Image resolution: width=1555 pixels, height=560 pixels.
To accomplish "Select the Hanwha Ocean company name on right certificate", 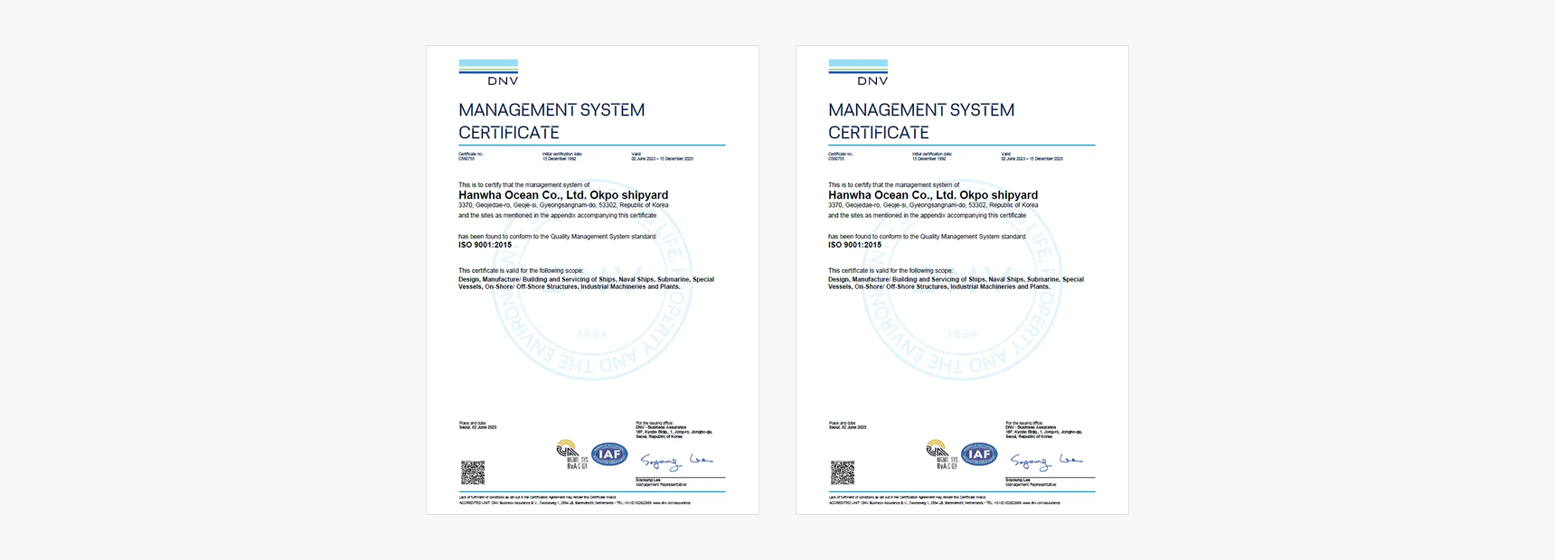I will click(933, 195).
